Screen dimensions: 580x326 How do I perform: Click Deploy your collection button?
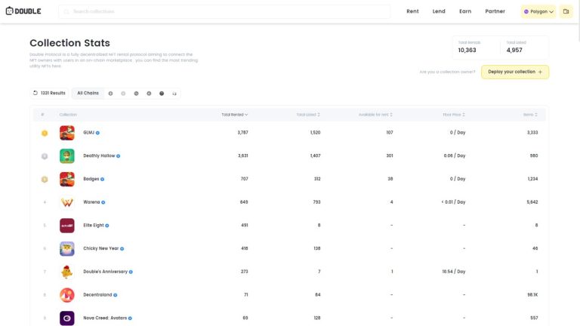click(514, 72)
